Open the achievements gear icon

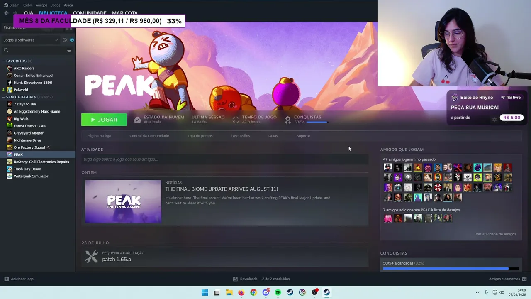(x=288, y=120)
